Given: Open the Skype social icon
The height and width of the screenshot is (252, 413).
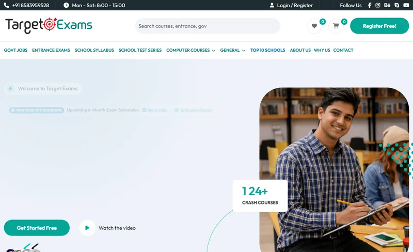Looking at the screenshot, I should pos(396,5).
